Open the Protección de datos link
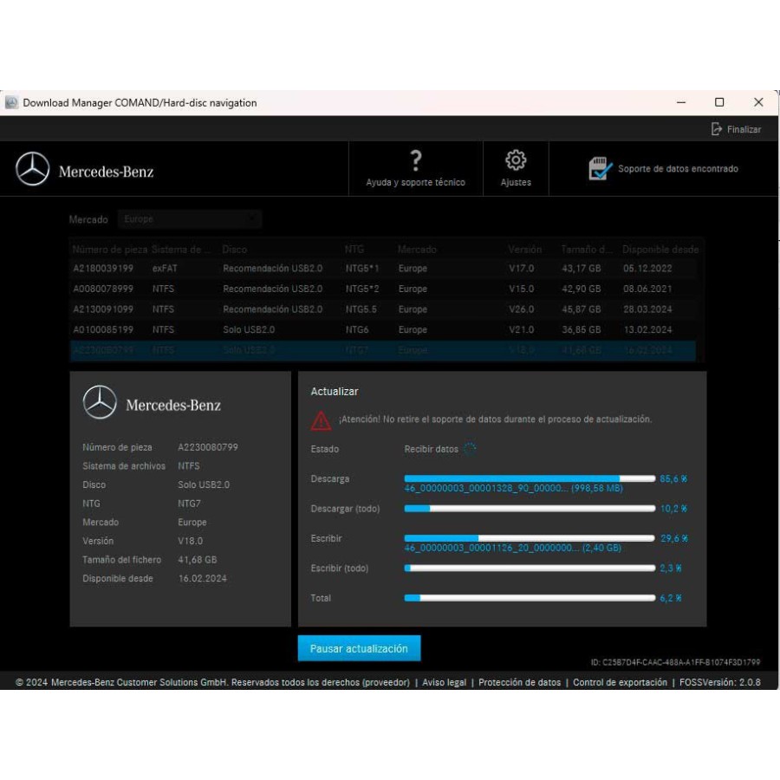The height and width of the screenshot is (780, 780). click(x=518, y=682)
